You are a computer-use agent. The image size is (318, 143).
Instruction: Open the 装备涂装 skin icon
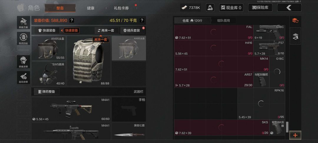(24, 62)
